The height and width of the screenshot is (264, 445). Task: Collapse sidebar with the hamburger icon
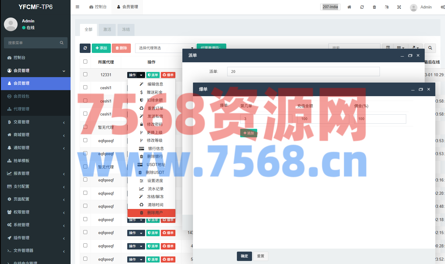click(78, 7)
